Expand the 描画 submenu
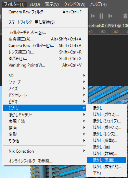The image size is (128, 178). tap(44, 128)
